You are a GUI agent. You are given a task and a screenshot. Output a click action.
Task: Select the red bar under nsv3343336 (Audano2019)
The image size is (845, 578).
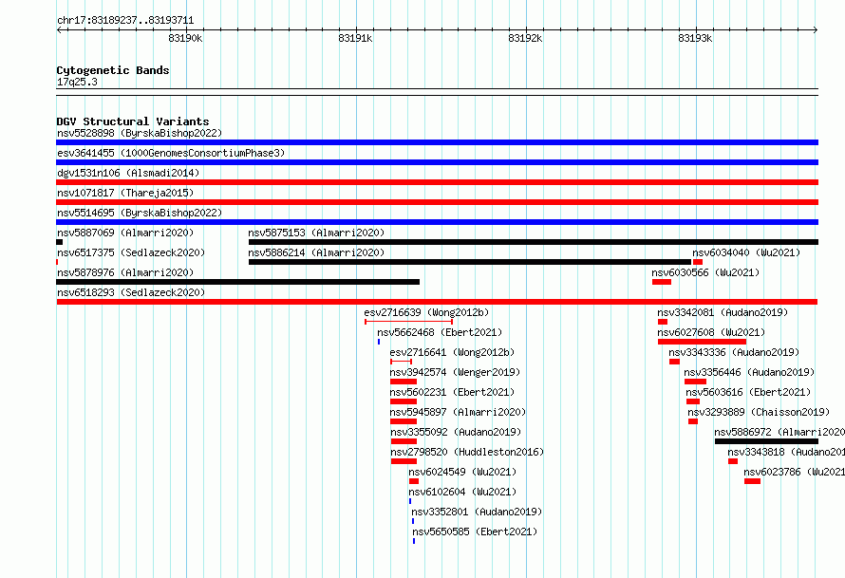(675, 362)
